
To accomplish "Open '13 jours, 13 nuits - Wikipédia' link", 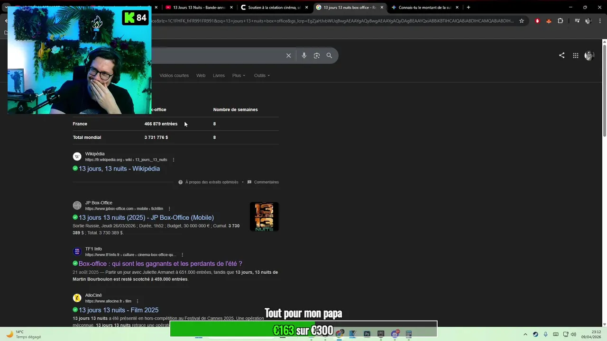I will click(x=119, y=169).
